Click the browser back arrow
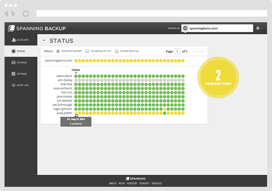272x191 pixels. coord(7,14)
